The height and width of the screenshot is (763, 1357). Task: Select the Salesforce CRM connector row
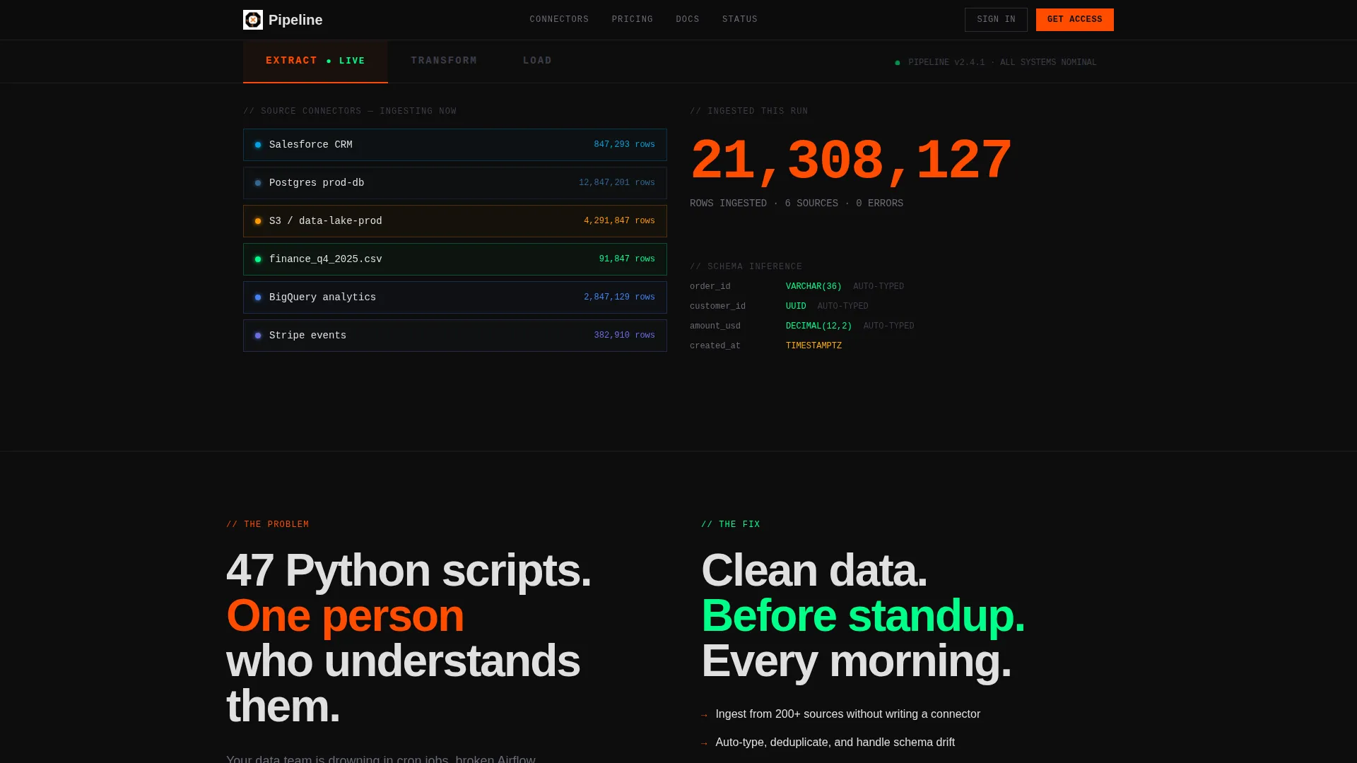point(455,145)
